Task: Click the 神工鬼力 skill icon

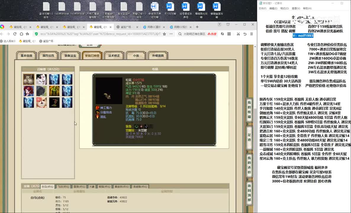Action: (x=98, y=108)
